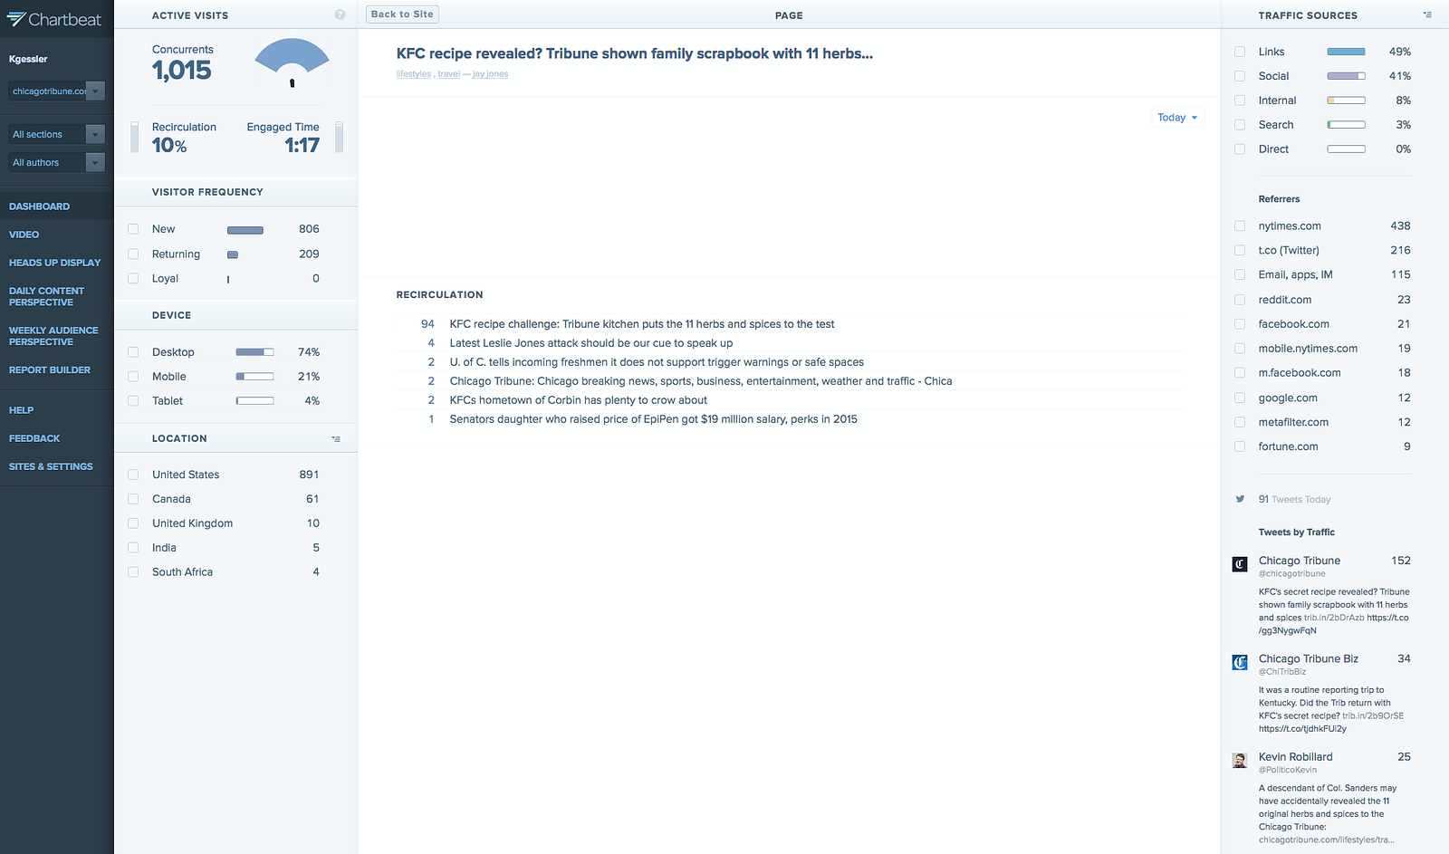Click the Back to Site button
This screenshot has height=854, width=1449.
[x=402, y=14]
